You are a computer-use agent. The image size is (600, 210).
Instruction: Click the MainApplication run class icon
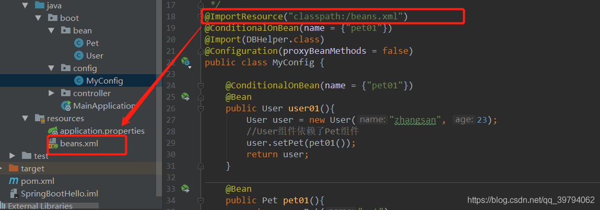click(66, 106)
